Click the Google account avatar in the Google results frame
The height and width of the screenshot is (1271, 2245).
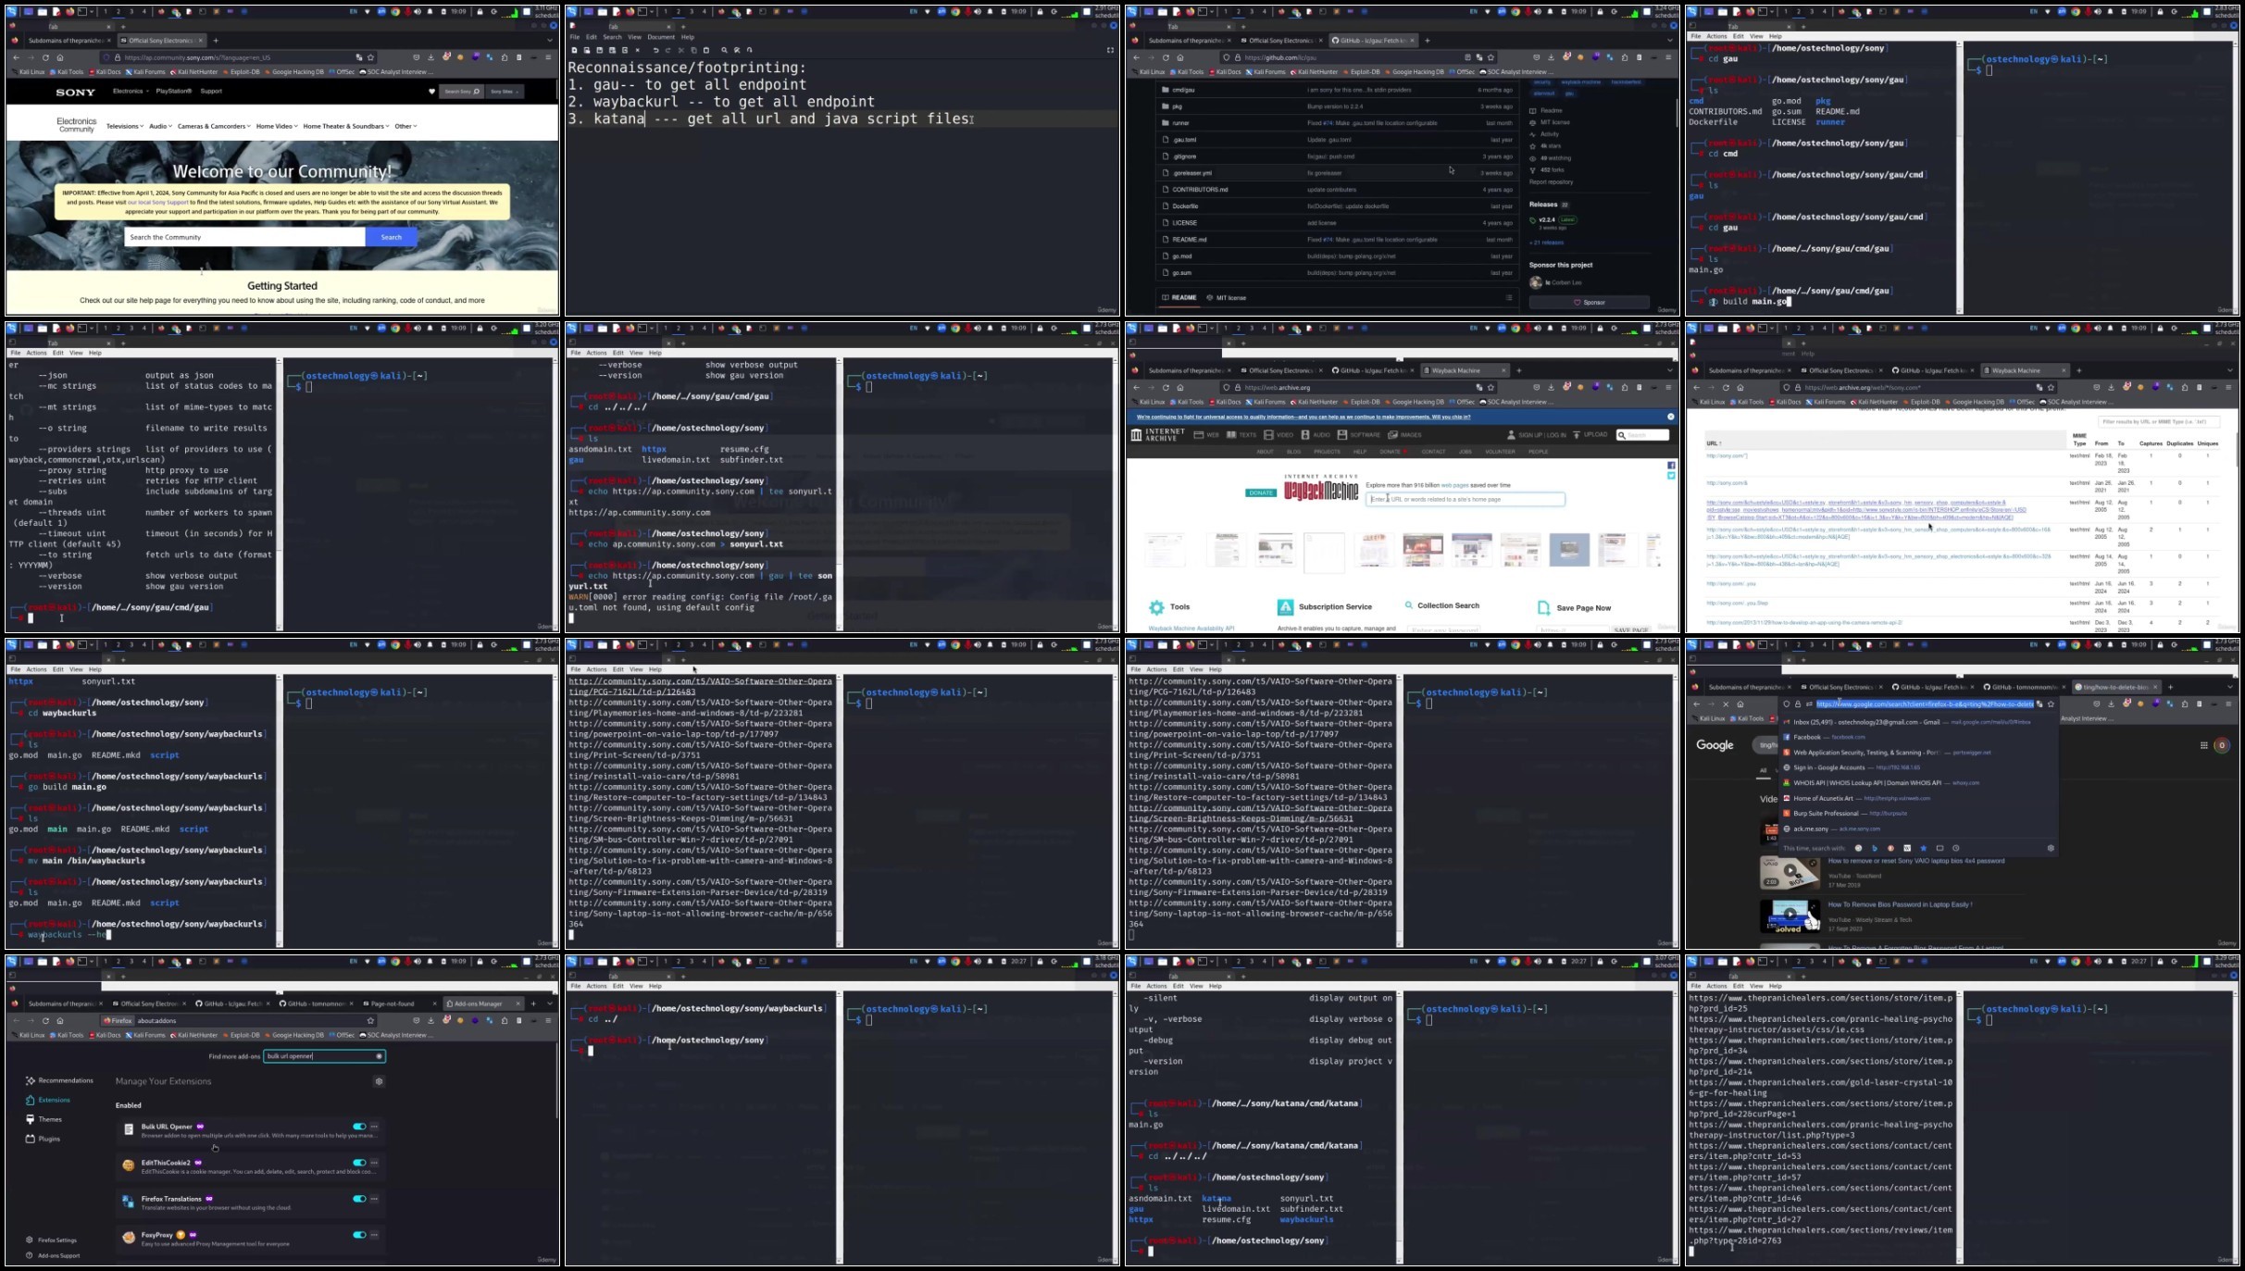tap(2221, 745)
